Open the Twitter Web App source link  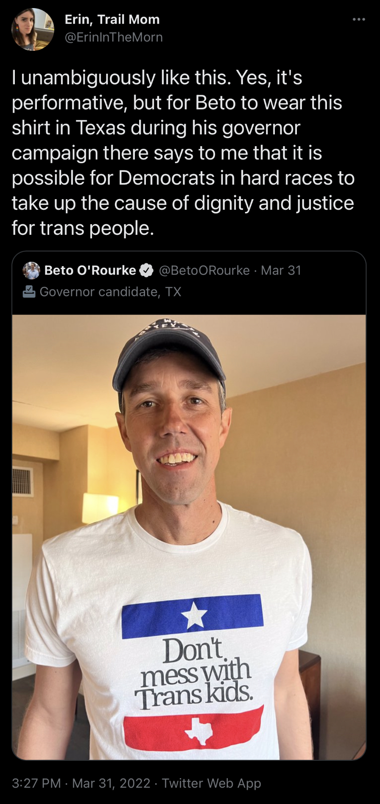tap(211, 783)
